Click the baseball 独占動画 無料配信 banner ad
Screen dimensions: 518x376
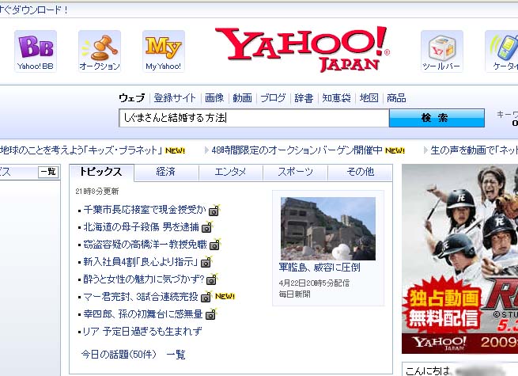(459, 259)
